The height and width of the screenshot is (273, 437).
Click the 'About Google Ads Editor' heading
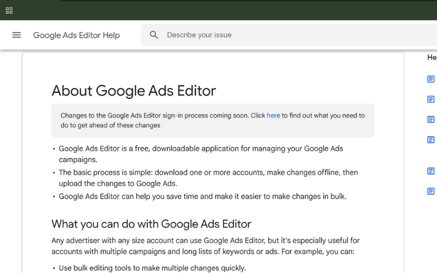[x=134, y=91]
